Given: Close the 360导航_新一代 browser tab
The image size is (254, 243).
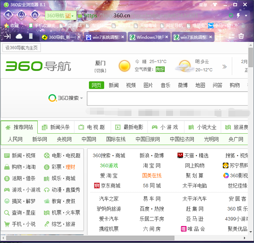Looking at the screenshot, I should (79, 37).
